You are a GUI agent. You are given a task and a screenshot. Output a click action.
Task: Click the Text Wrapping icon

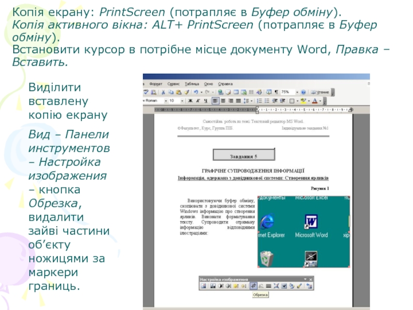pyautogui.click(x=284, y=286)
